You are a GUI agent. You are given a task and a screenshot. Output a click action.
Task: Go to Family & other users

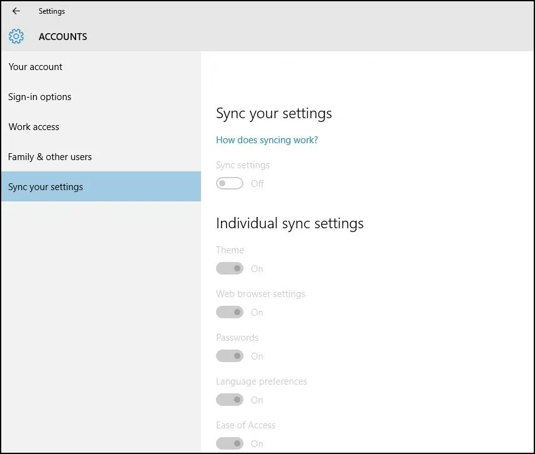coord(101,157)
